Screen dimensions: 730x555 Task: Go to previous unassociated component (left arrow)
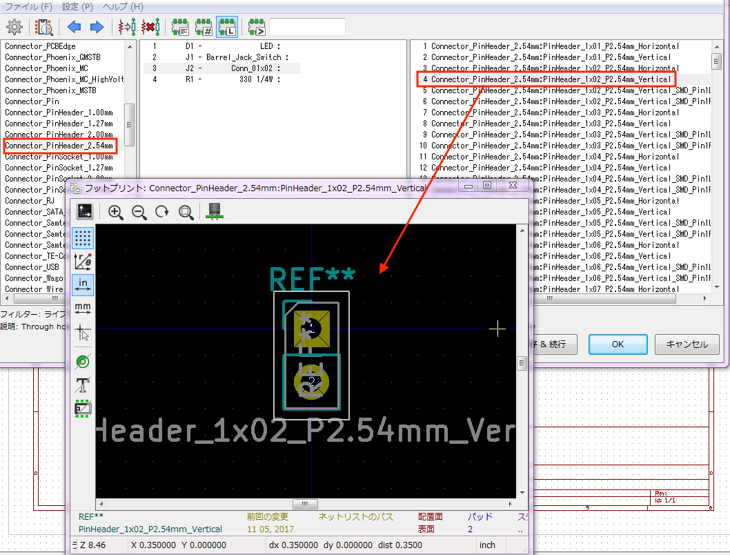click(x=74, y=27)
